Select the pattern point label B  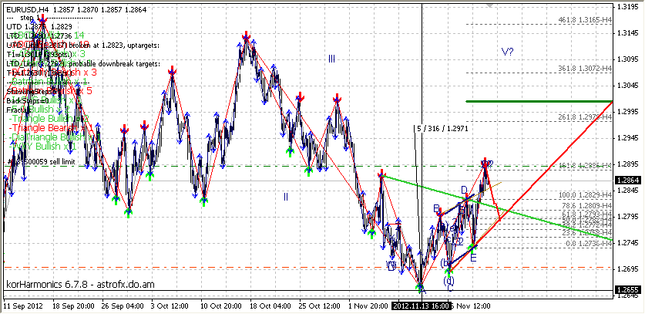coord(436,209)
